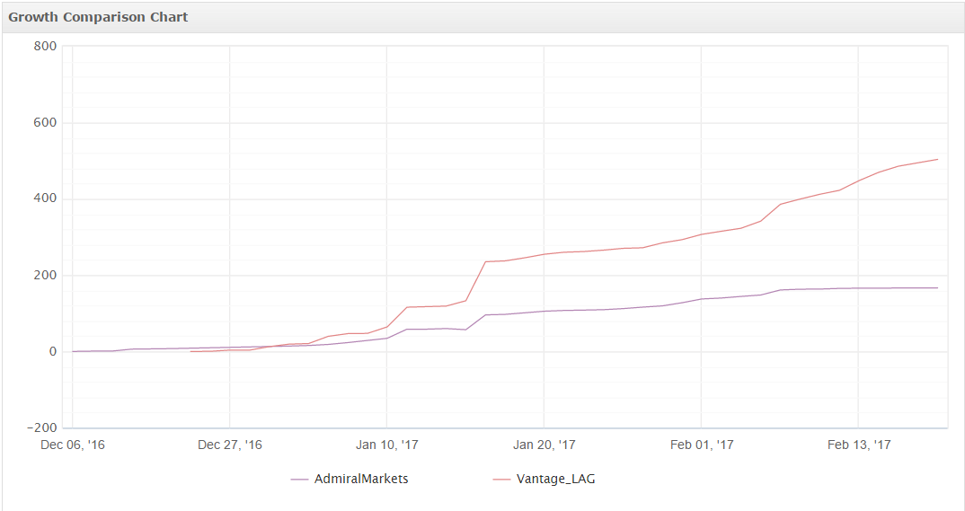The image size is (965, 511).
Task: Click the 800 y-axis value
Action: pos(45,46)
